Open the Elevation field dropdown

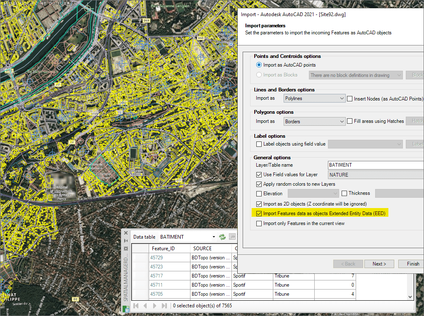click(313, 194)
